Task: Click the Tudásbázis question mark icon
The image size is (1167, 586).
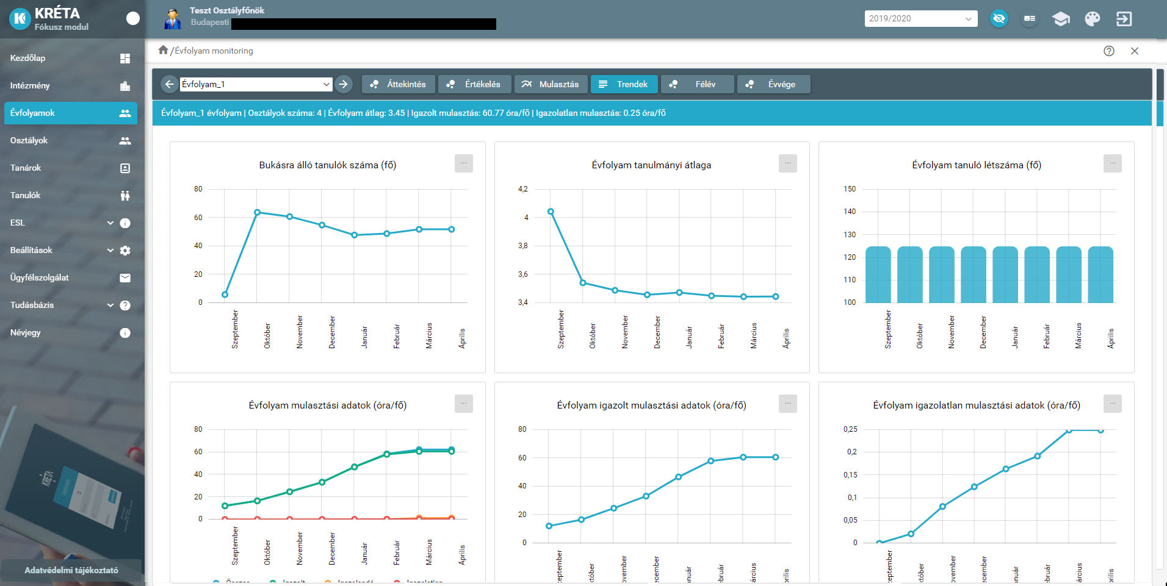Action: click(125, 306)
